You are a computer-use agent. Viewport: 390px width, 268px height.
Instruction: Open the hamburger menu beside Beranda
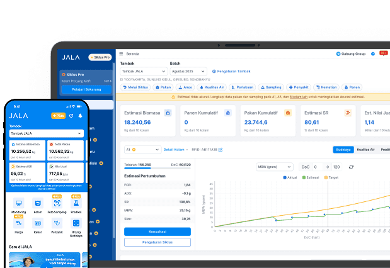click(x=121, y=53)
